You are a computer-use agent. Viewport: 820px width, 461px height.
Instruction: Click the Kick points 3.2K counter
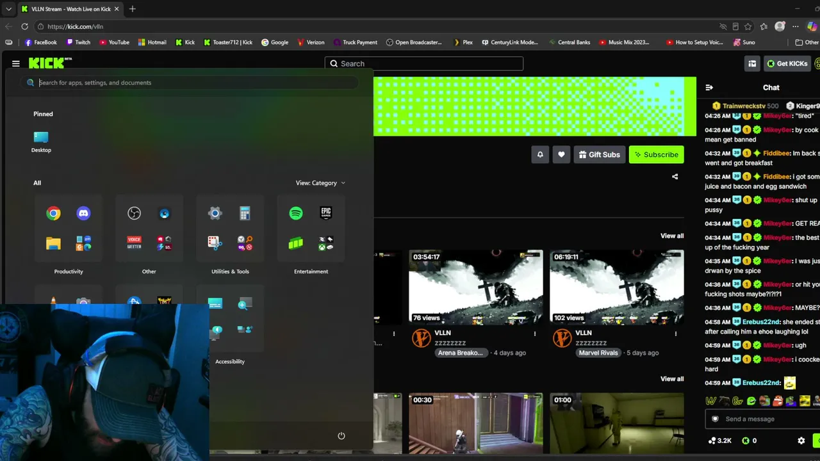719,441
